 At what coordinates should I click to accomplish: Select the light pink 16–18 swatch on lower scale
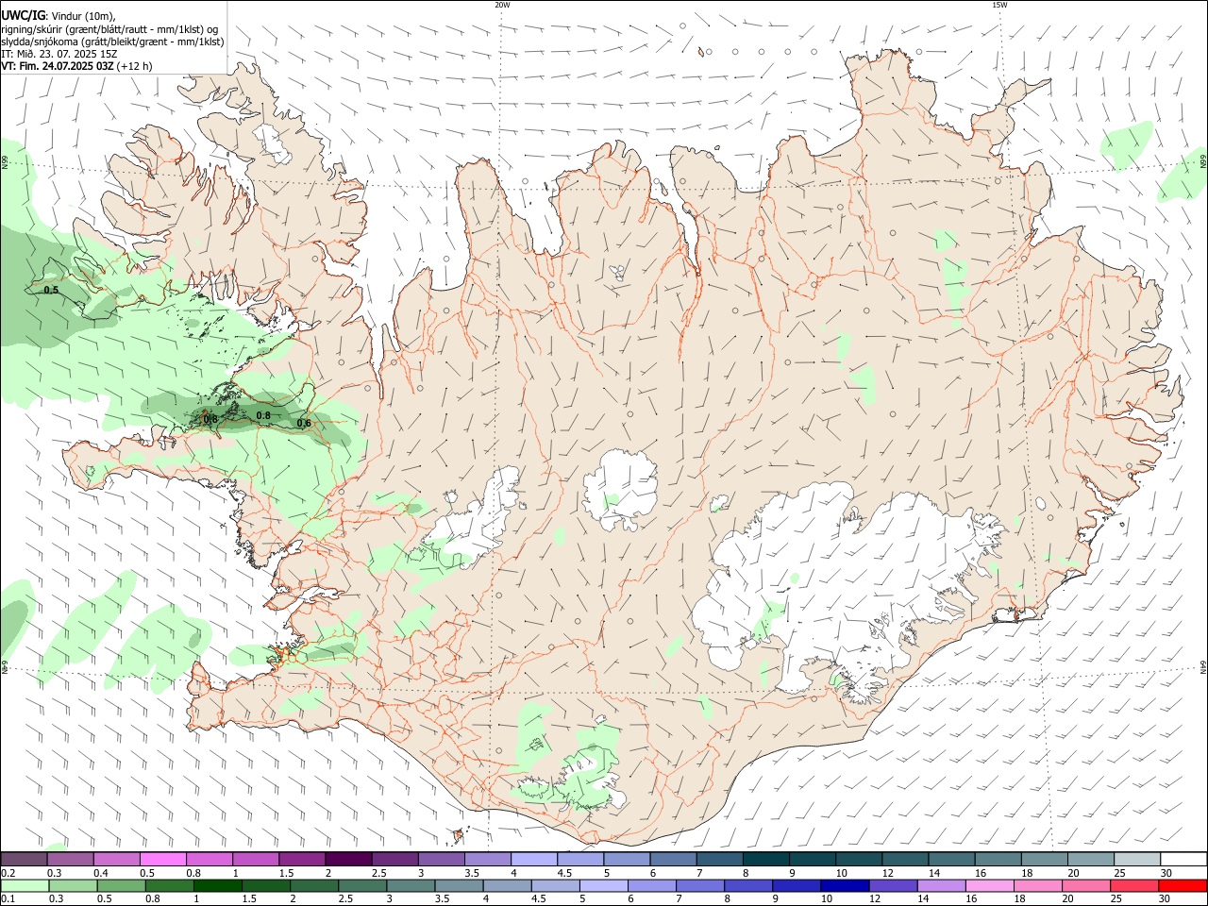pyautogui.click(x=988, y=885)
